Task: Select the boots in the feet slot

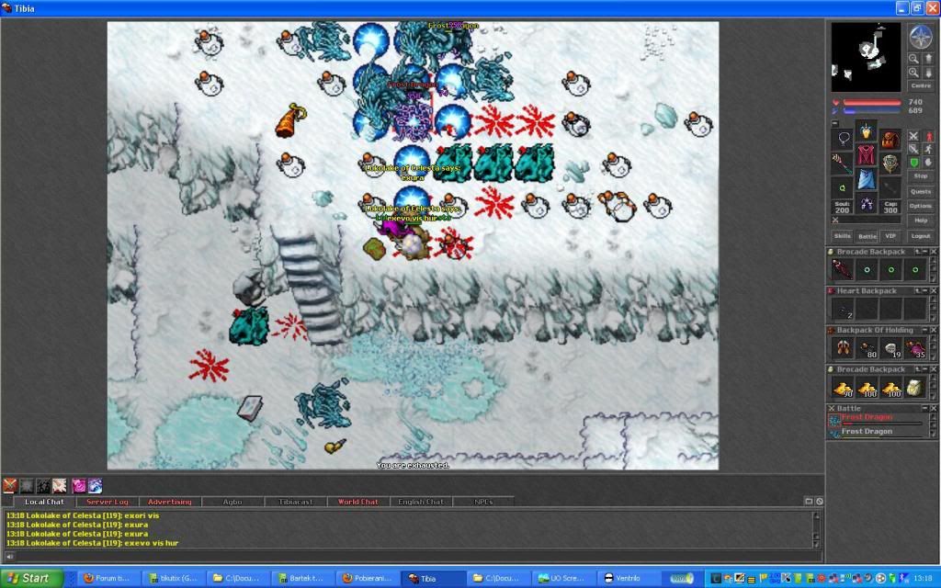Action: point(866,202)
